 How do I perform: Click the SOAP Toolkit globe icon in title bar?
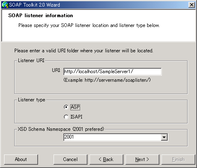[x=5, y=5]
